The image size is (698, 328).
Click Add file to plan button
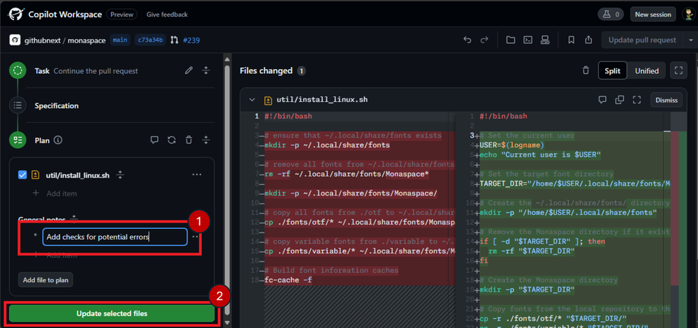click(46, 280)
